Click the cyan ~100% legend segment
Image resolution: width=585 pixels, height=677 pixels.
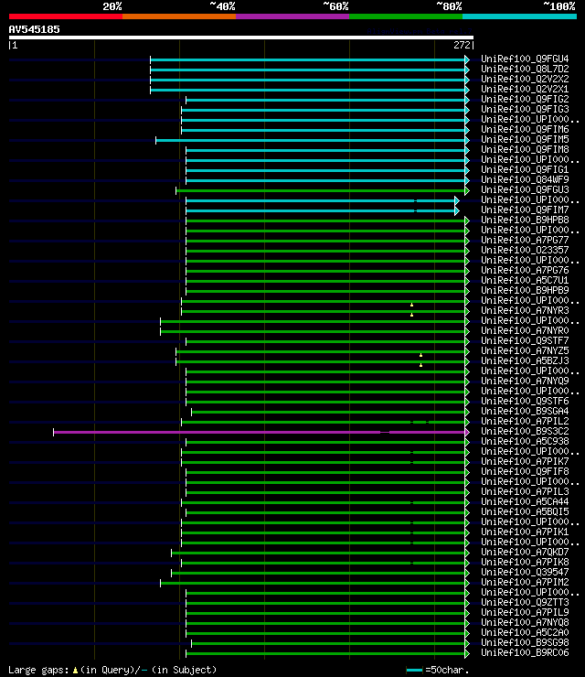519,16
